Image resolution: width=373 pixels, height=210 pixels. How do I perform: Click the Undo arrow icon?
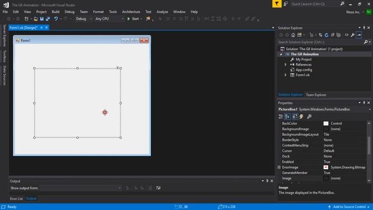tap(56, 19)
